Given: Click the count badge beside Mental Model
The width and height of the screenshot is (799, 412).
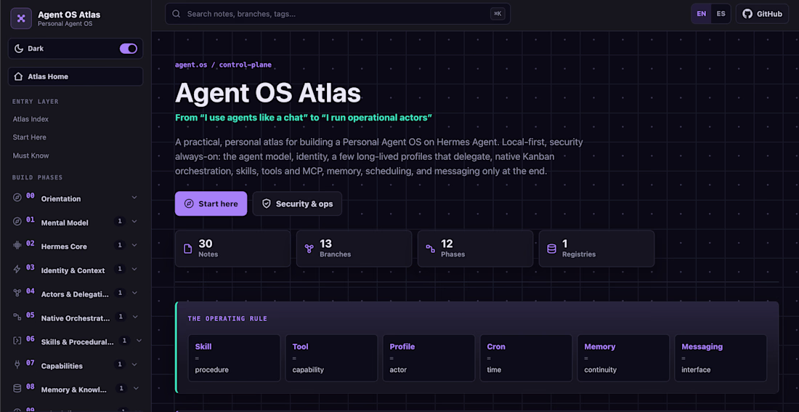Looking at the screenshot, I should click(x=121, y=222).
